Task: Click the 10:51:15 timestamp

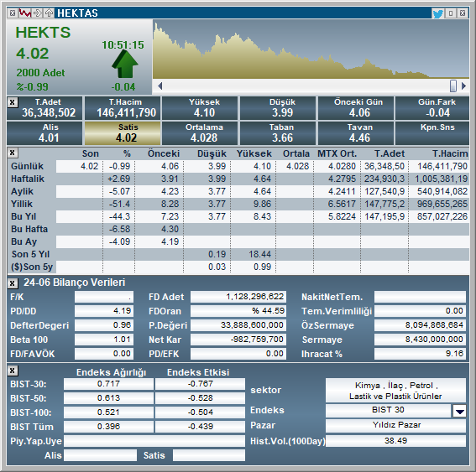Action: tap(123, 45)
